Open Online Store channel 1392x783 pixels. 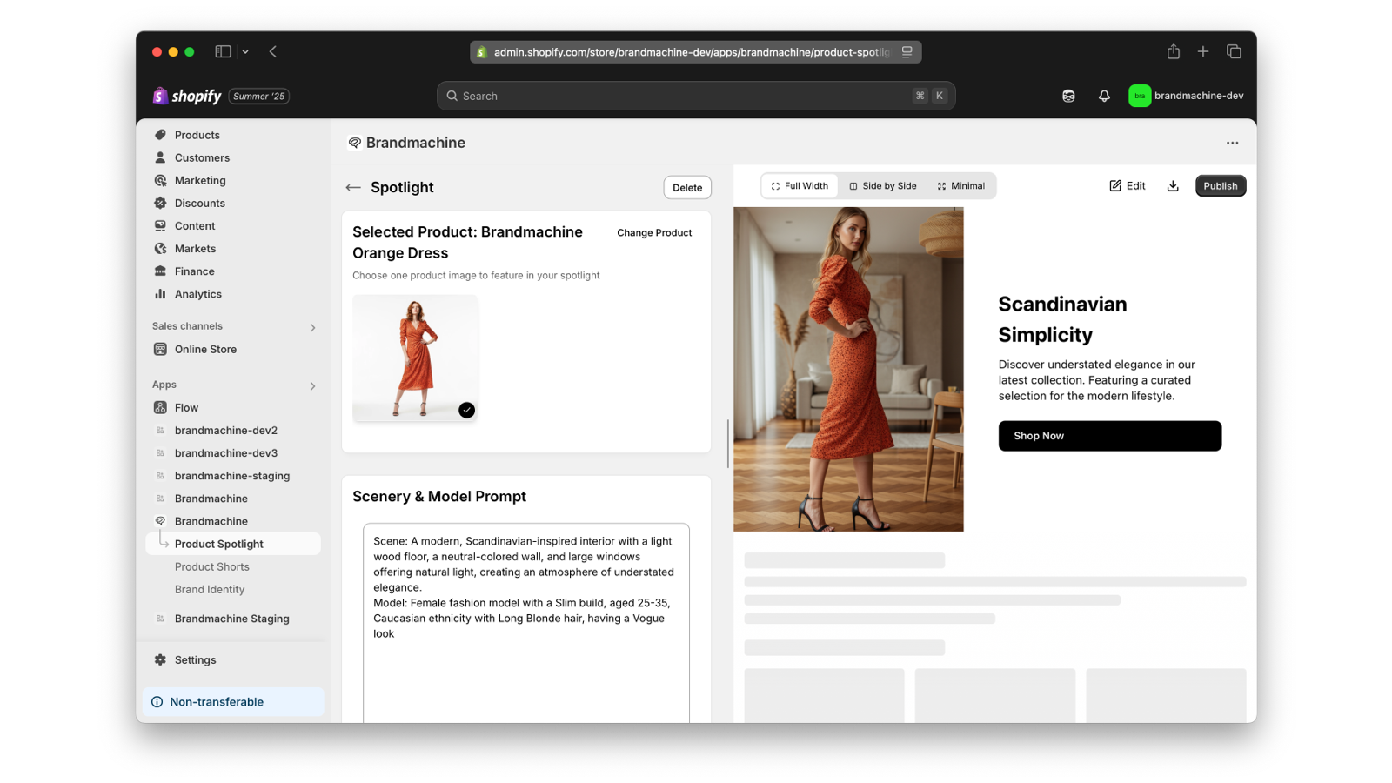205,349
